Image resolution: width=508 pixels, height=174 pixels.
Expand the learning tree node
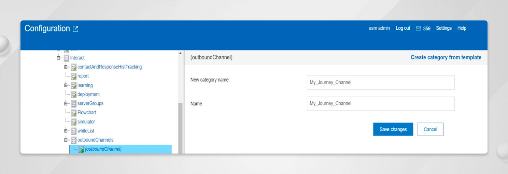(x=66, y=85)
